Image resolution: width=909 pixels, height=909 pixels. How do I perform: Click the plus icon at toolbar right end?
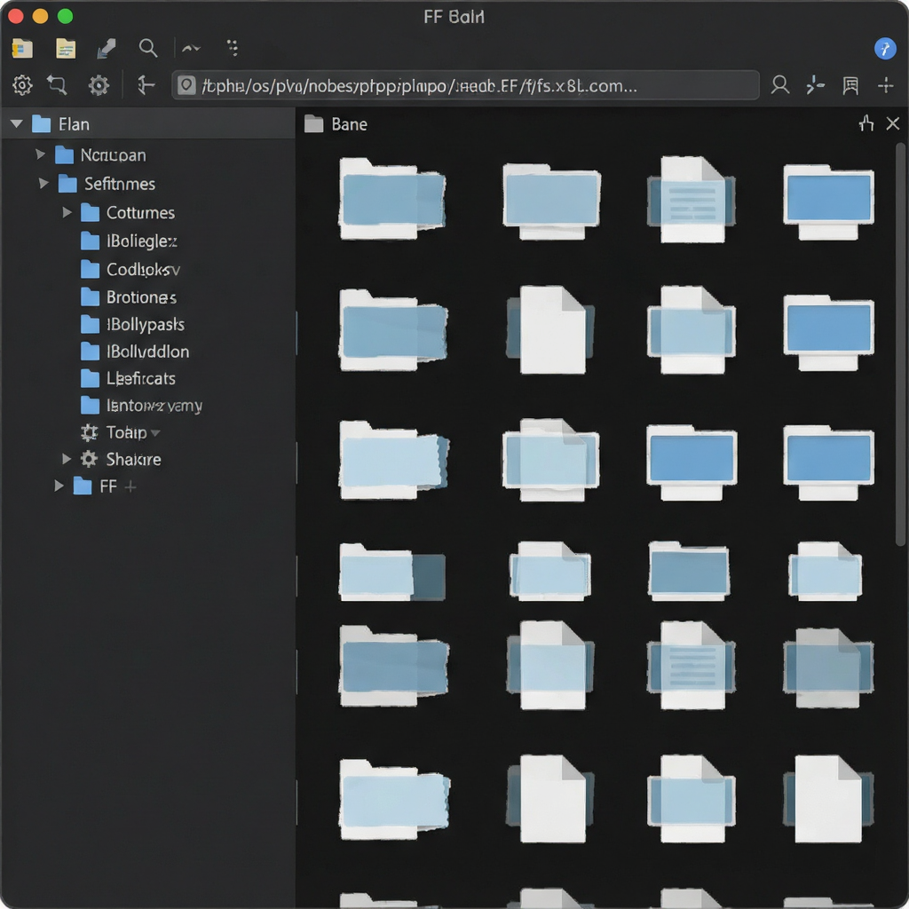[x=885, y=86]
